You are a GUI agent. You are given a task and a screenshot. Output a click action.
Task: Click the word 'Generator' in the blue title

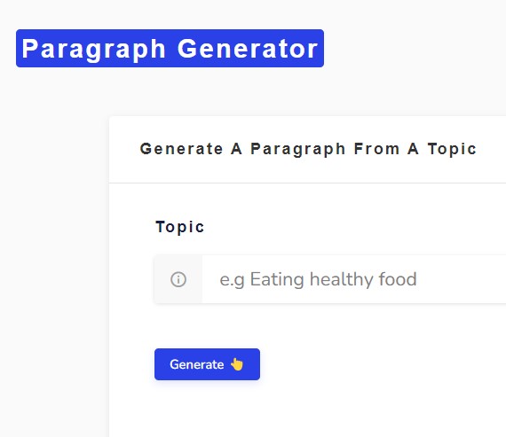click(248, 49)
